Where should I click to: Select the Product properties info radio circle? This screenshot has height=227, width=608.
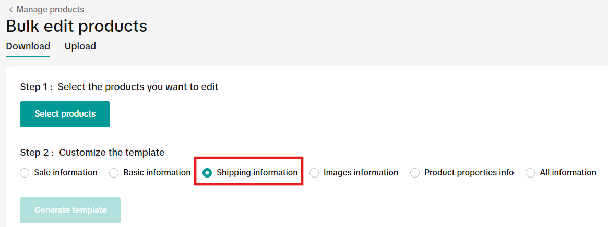coord(415,173)
